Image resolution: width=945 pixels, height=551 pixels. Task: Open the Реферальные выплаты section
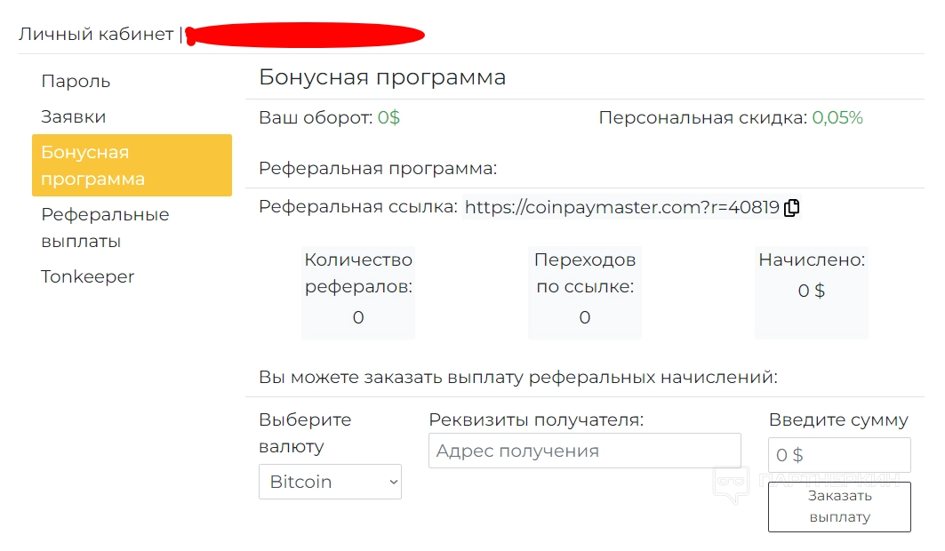click(105, 228)
